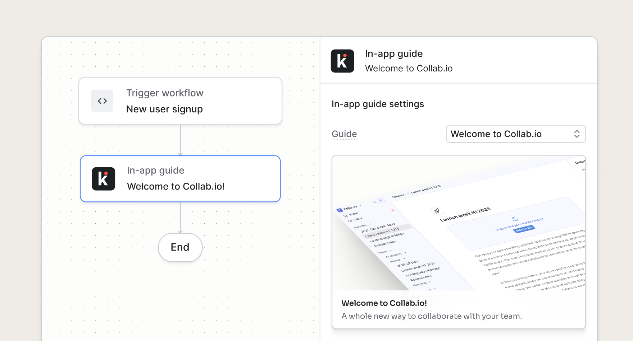Click the K logo in the settings panel header
Screen dimensions: 633x341
[x=342, y=61]
